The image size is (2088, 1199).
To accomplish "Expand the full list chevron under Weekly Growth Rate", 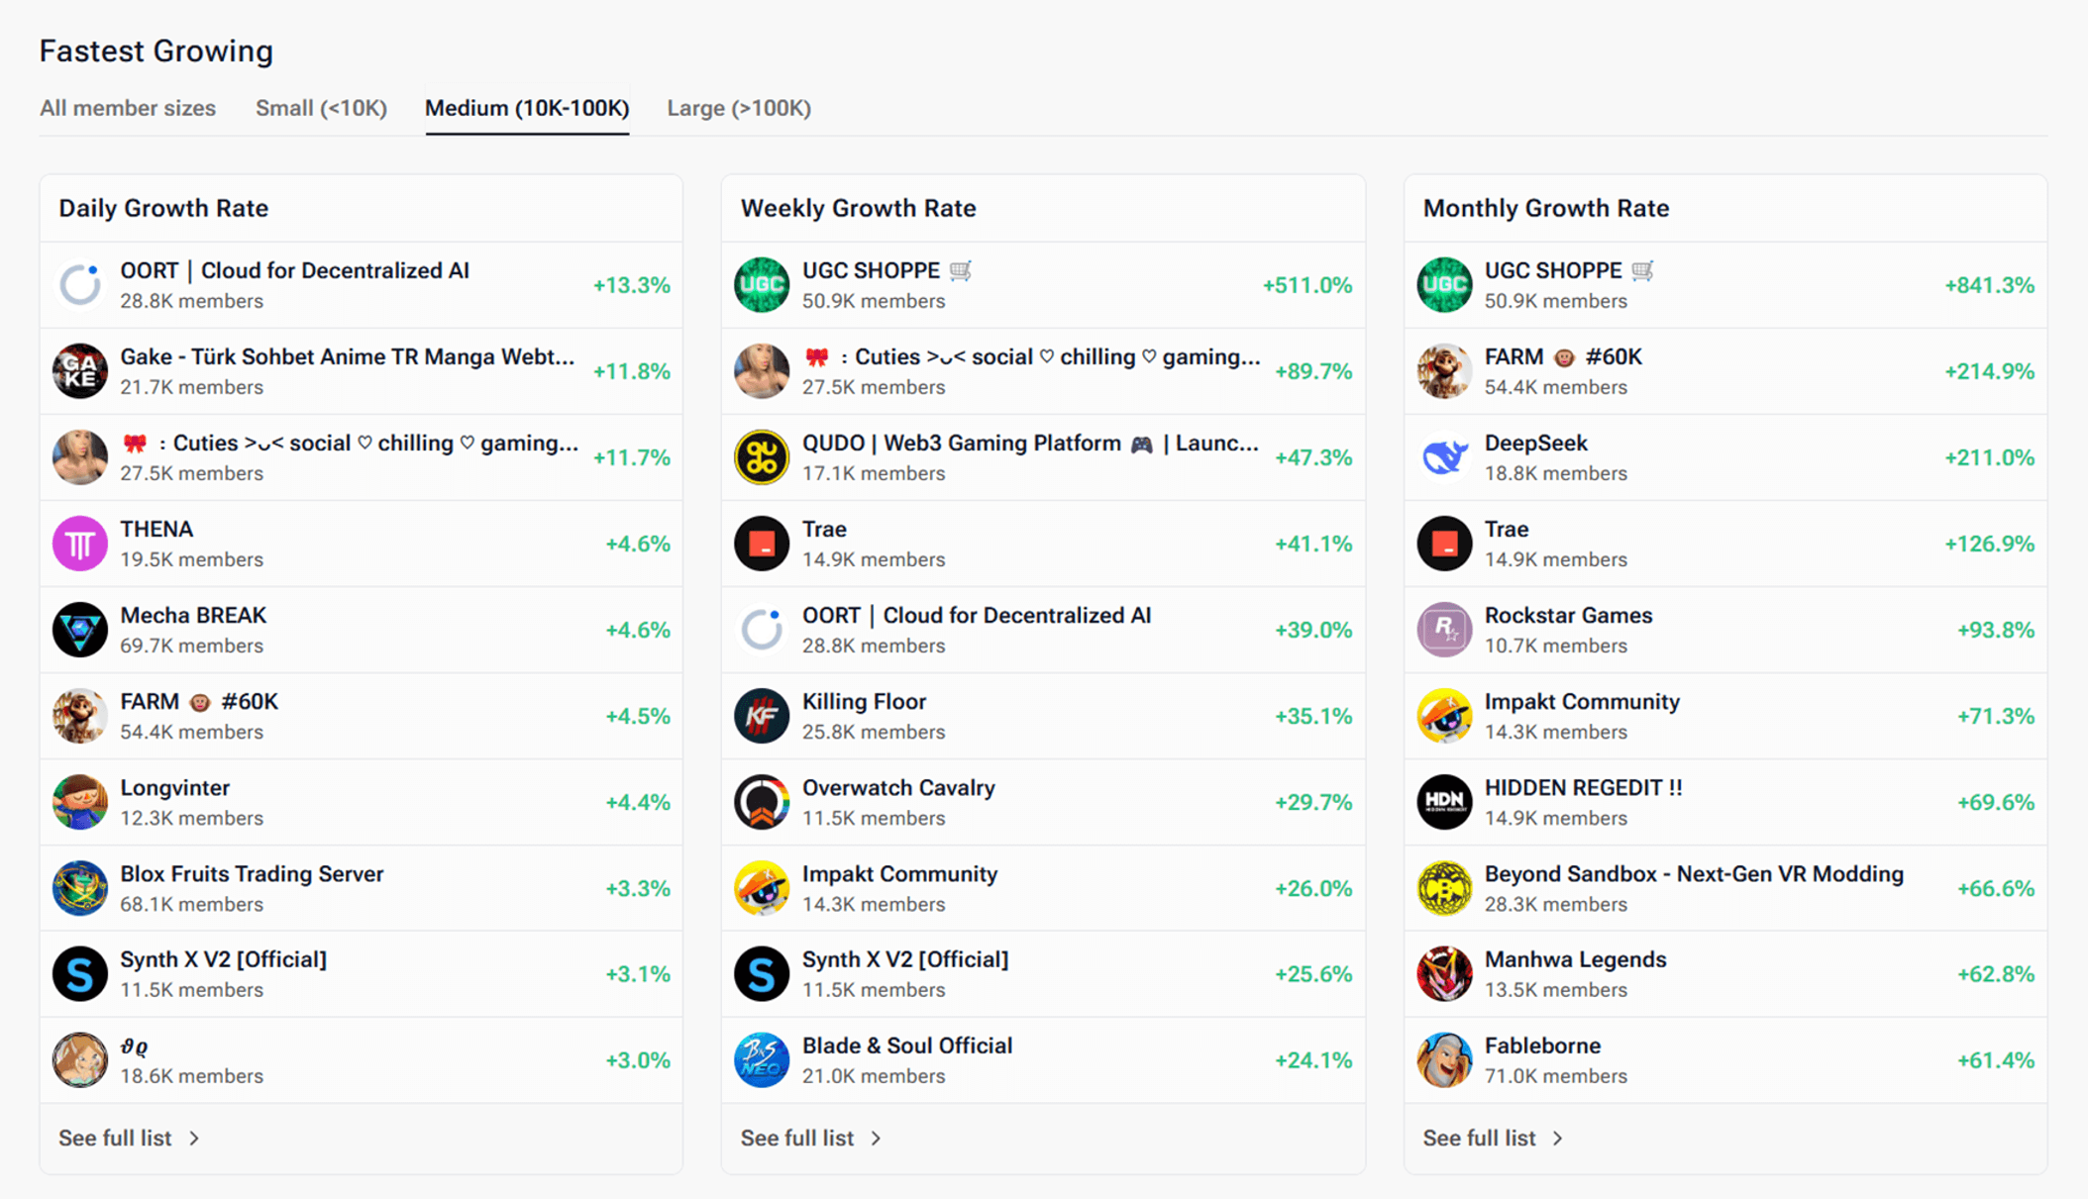I will [878, 1138].
